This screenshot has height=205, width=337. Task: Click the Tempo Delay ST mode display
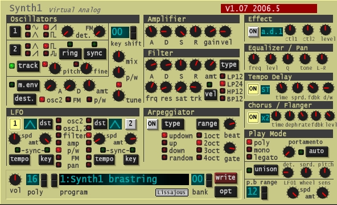click(x=265, y=89)
